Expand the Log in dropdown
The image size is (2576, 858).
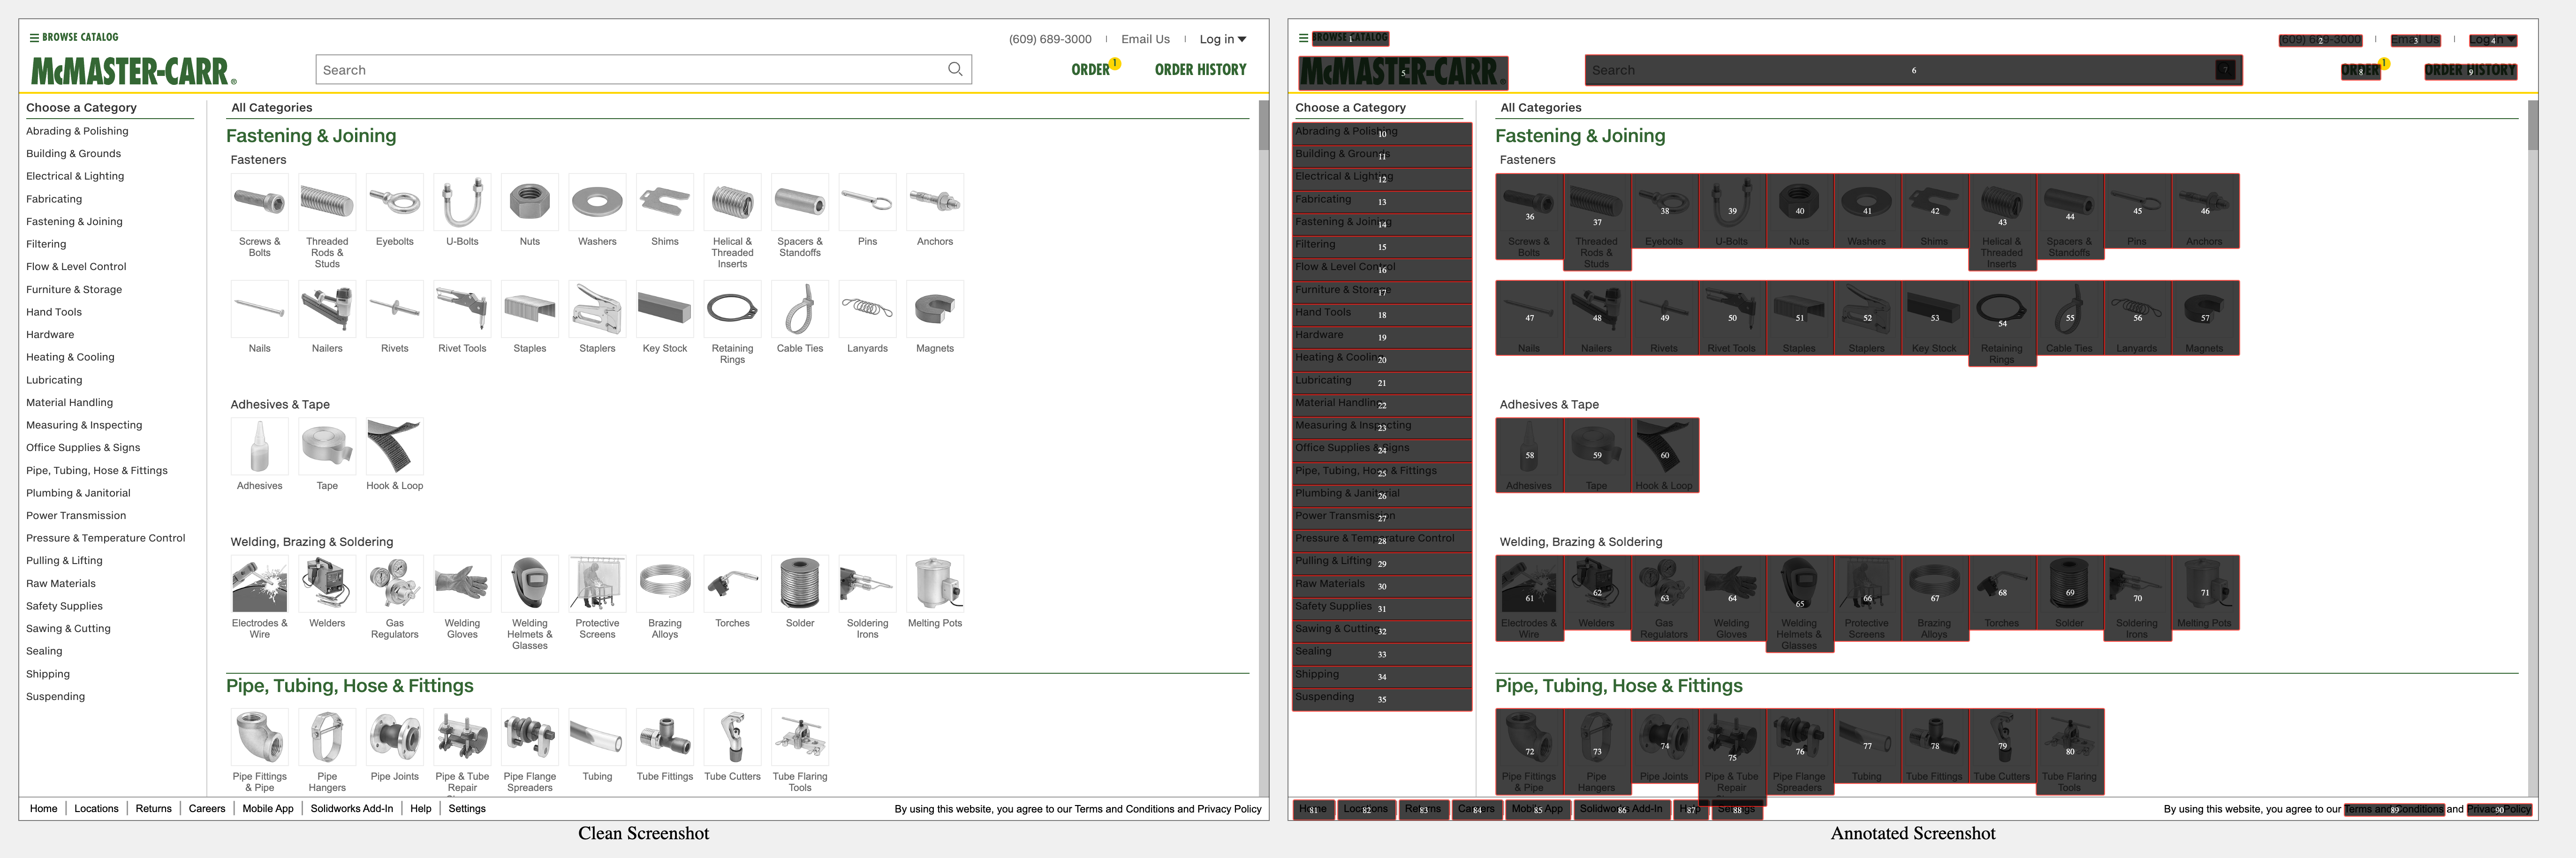pyautogui.click(x=1222, y=39)
